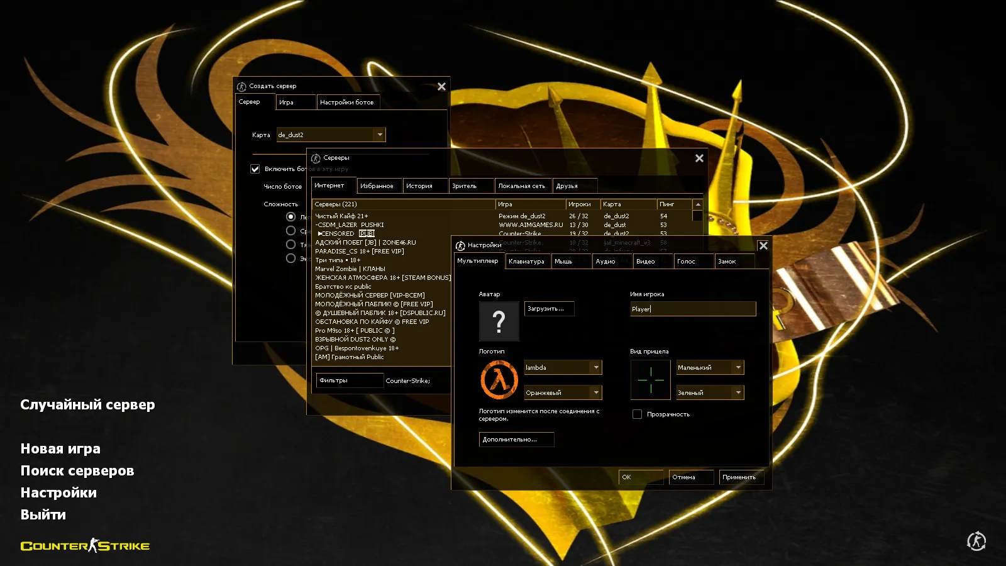Click the lambda logo preview in settings
The width and height of the screenshot is (1006, 566).
tap(499, 379)
